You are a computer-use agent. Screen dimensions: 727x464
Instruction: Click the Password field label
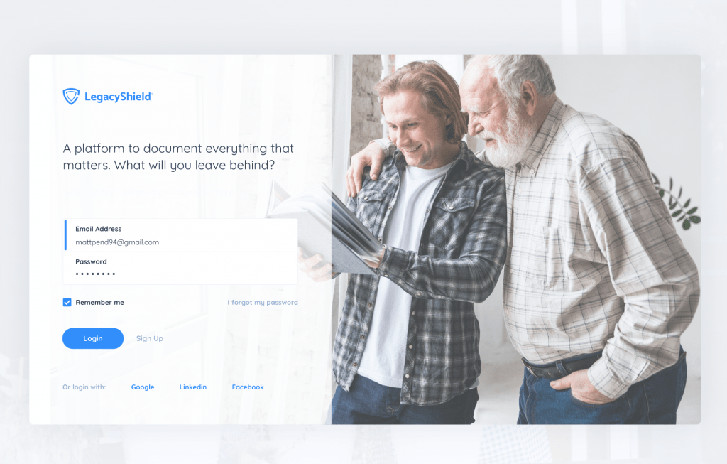pos(91,261)
